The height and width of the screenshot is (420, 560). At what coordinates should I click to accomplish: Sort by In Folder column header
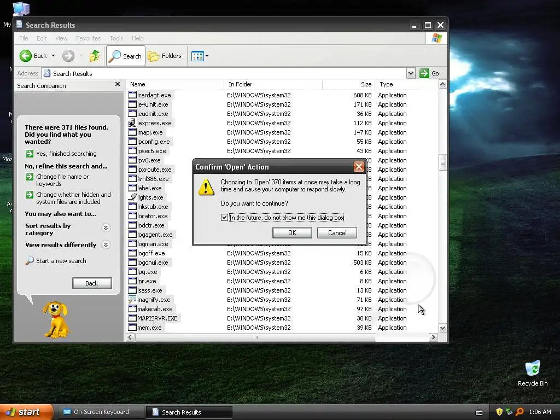tap(273, 84)
